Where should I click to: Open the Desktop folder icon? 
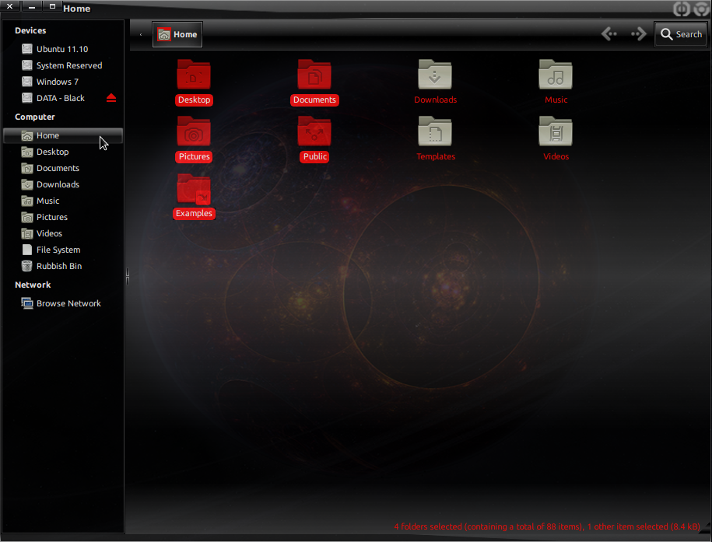[194, 75]
